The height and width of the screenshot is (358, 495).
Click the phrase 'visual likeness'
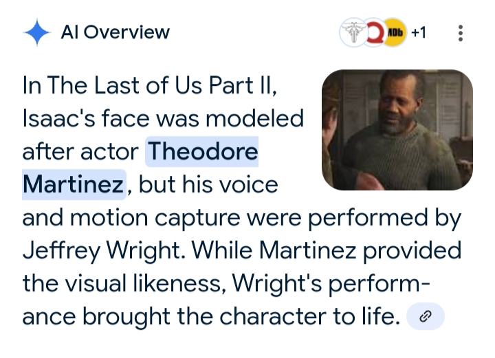[146, 284]
